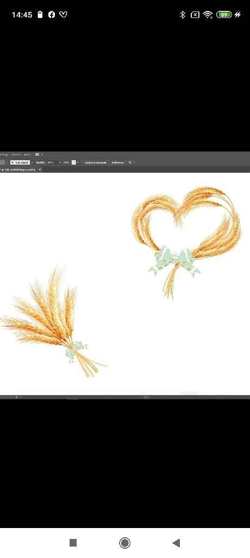Open the Help menu
Screen dimensions: 250x558
(27, 154)
